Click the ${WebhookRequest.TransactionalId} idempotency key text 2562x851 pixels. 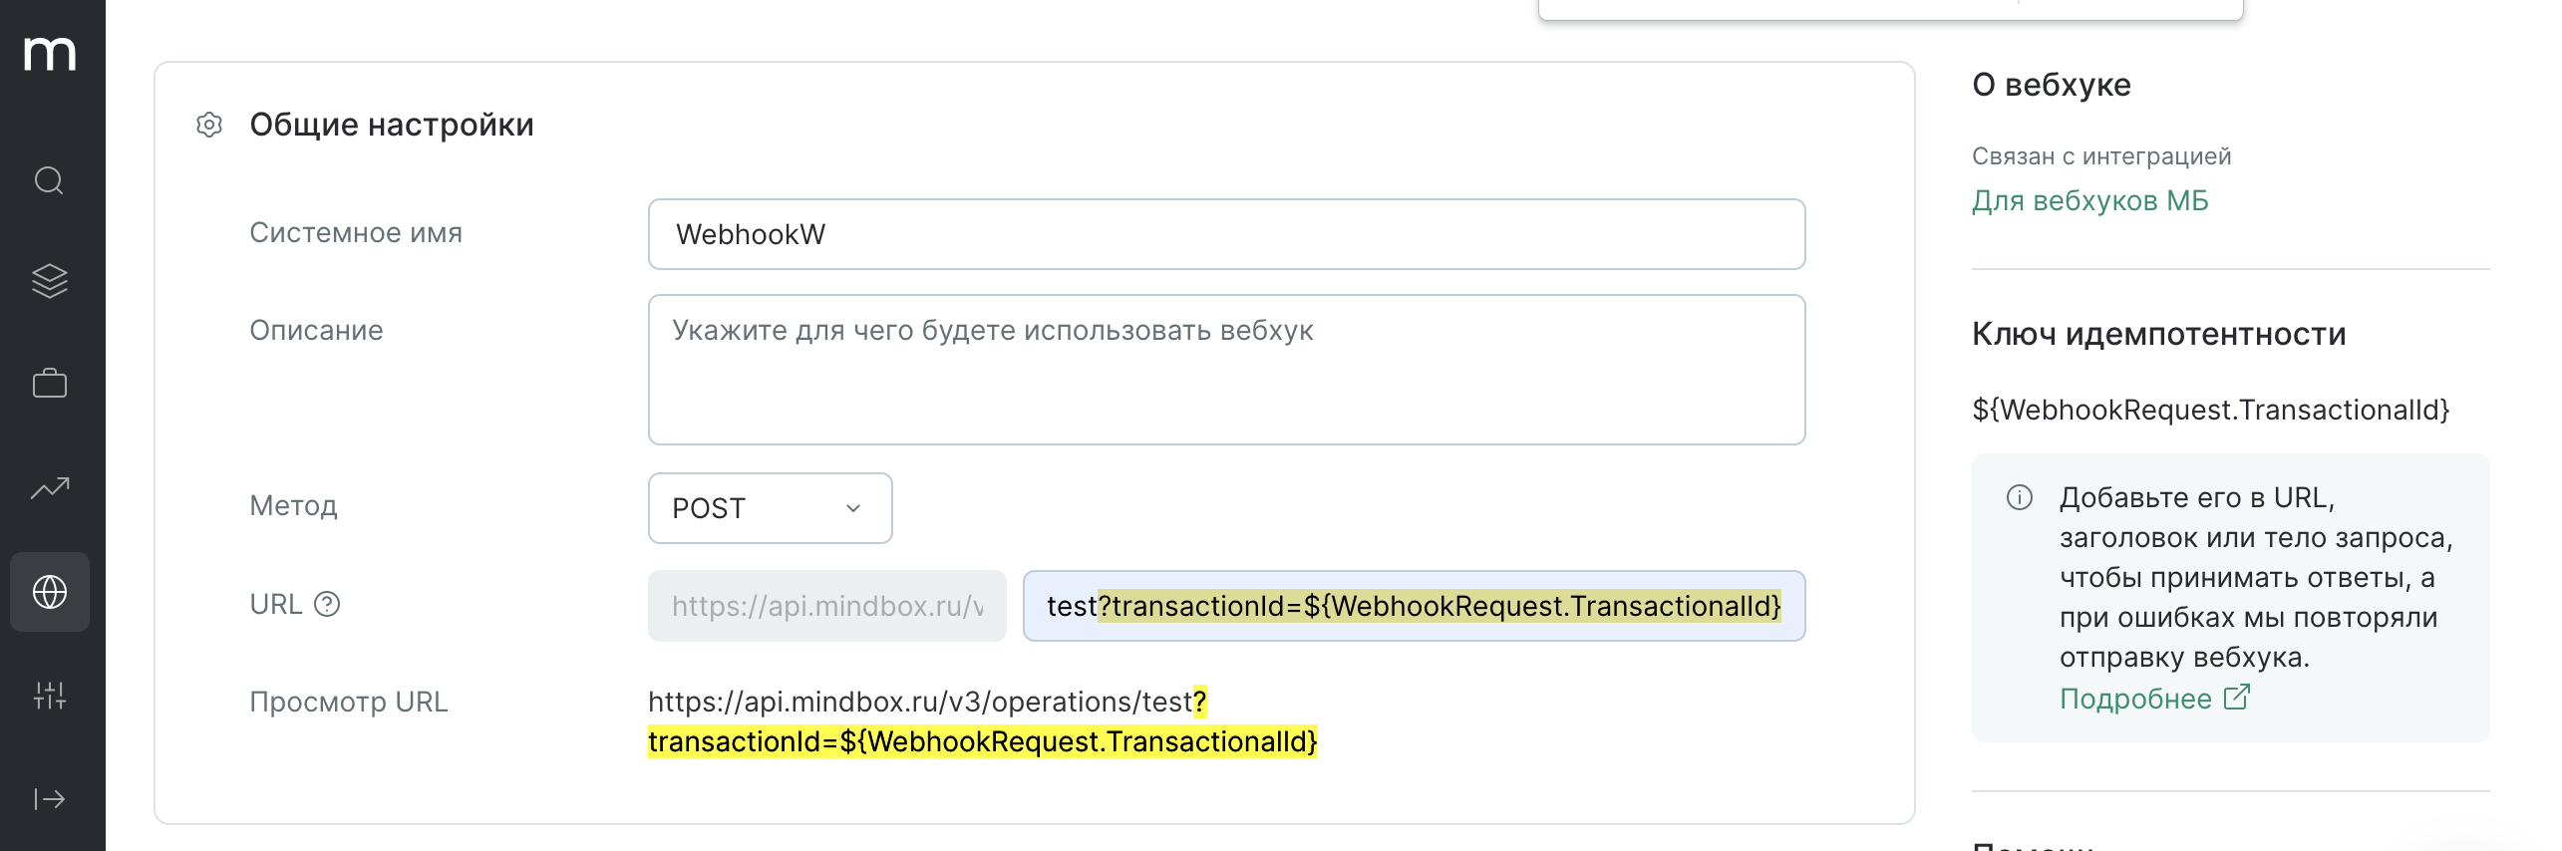2210,410
